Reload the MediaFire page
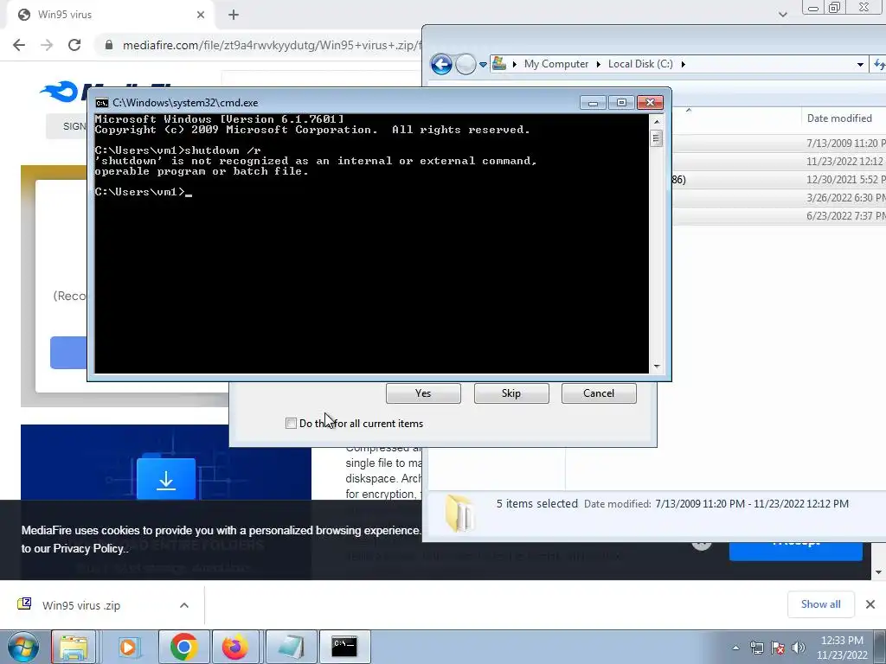The width and height of the screenshot is (886, 664). point(74,45)
